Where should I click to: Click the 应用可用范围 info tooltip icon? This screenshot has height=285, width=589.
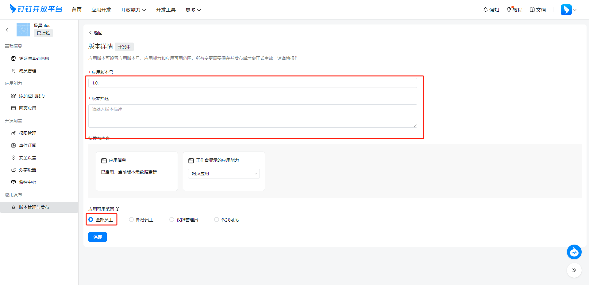point(117,209)
